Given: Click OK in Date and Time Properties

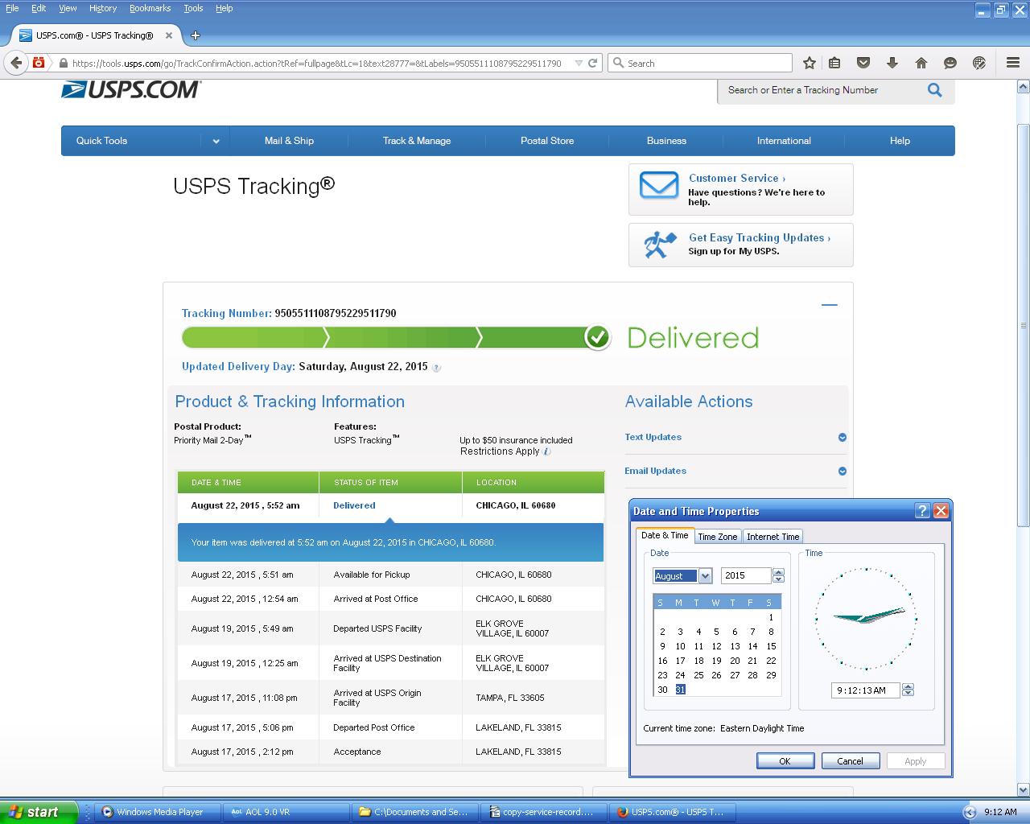Looking at the screenshot, I should tap(785, 761).
